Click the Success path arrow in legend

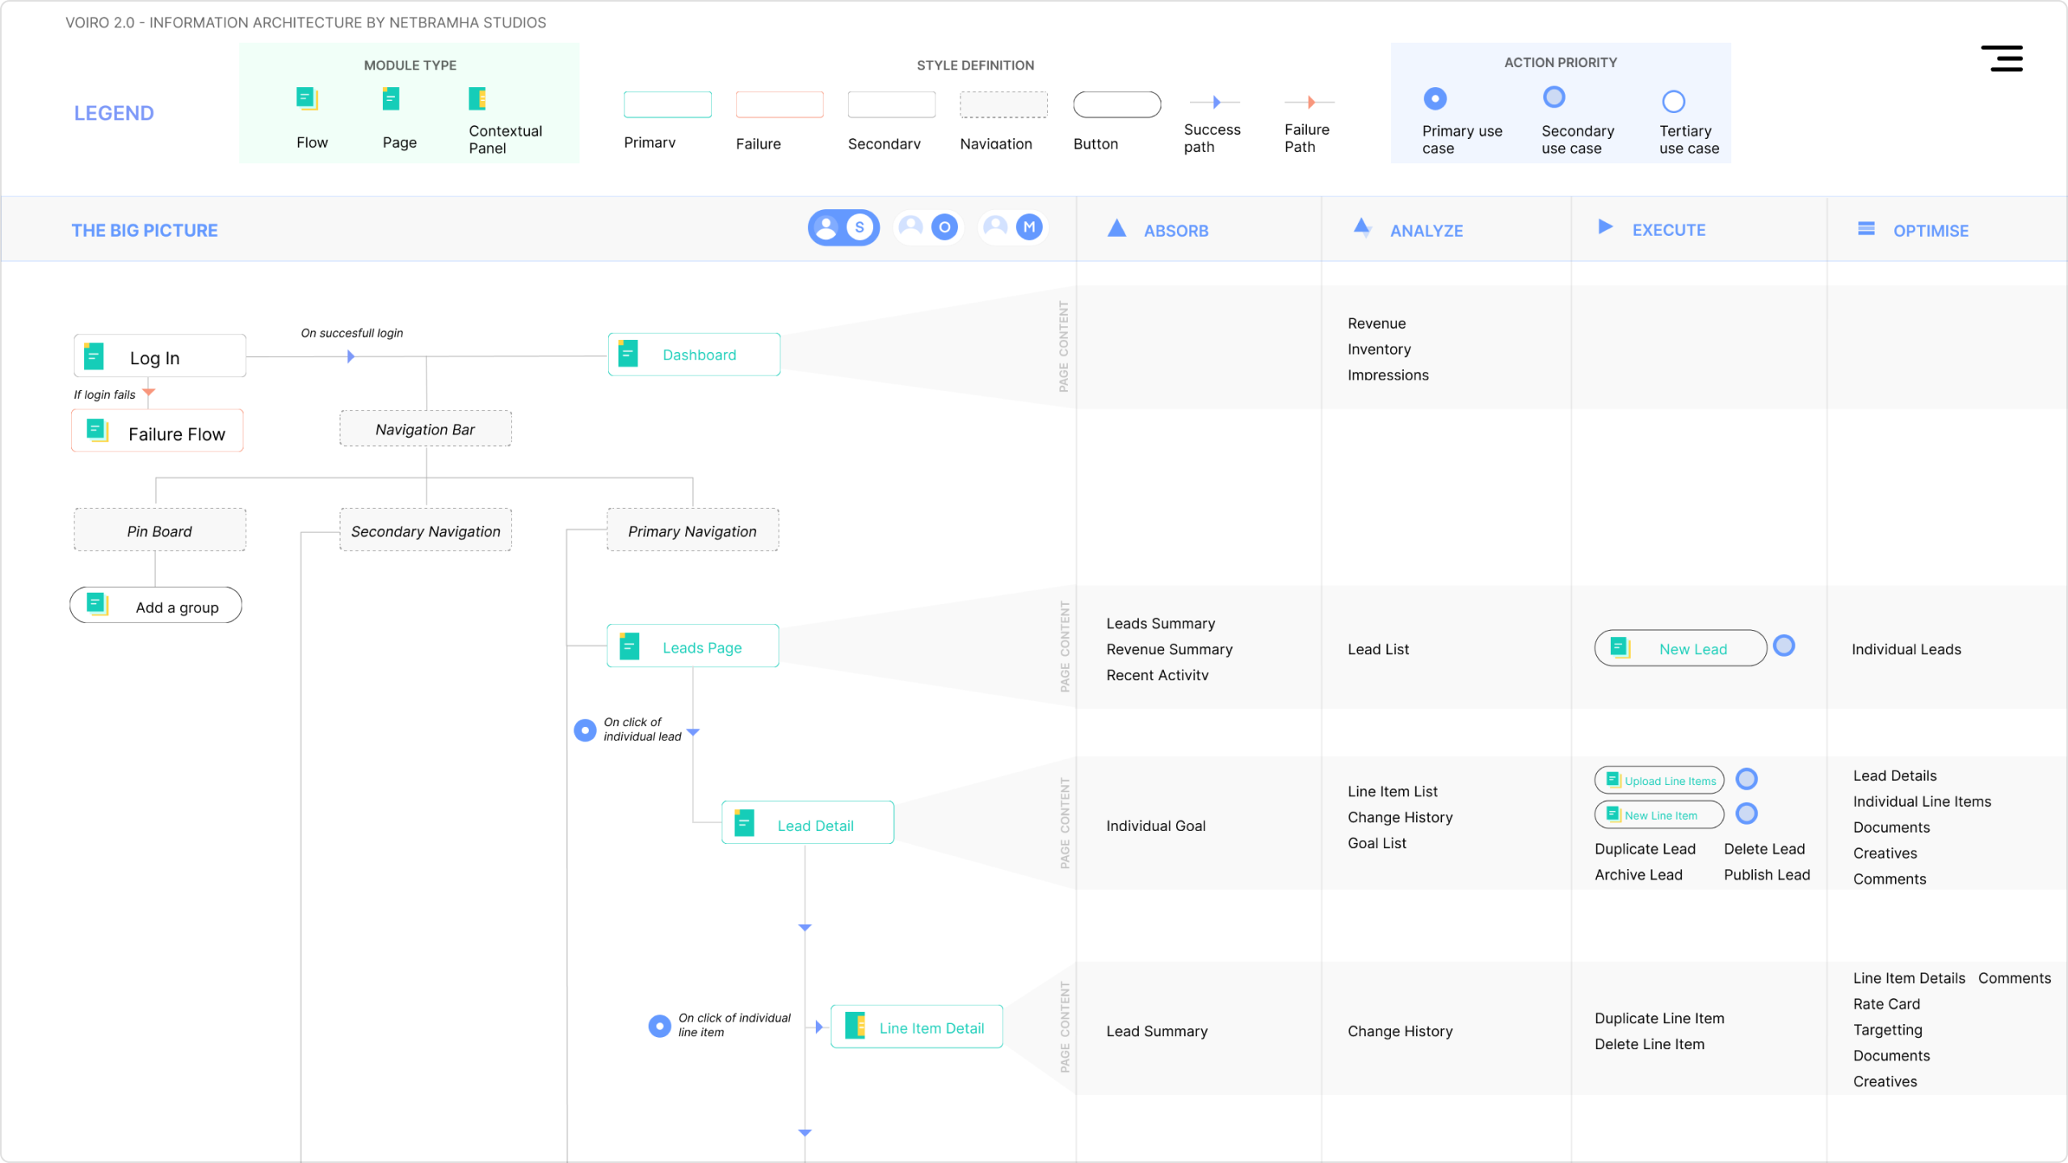(x=1215, y=103)
